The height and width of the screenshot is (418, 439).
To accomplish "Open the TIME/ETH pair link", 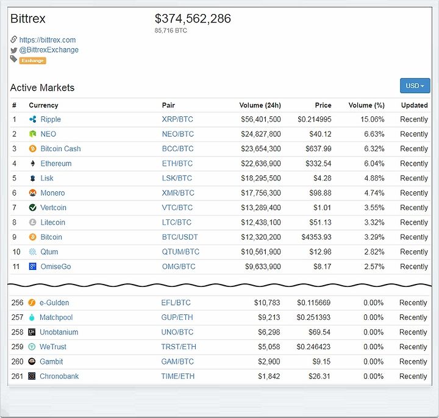I will pyautogui.click(x=178, y=377).
